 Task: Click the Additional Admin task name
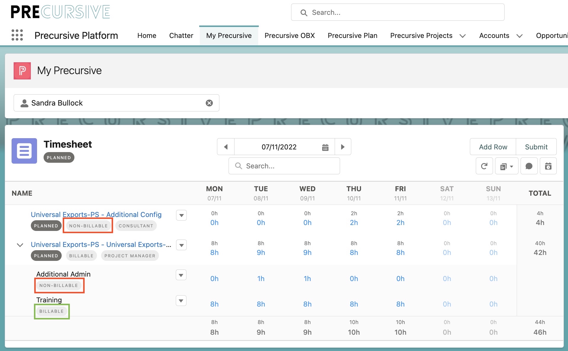coord(63,274)
